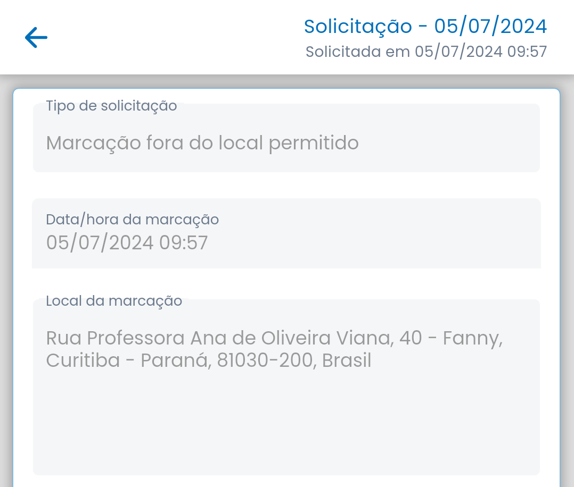Image resolution: width=574 pixels, height=487 pixels.
Task: Click the 'Local da marcação' label
Action: [114, 301]
